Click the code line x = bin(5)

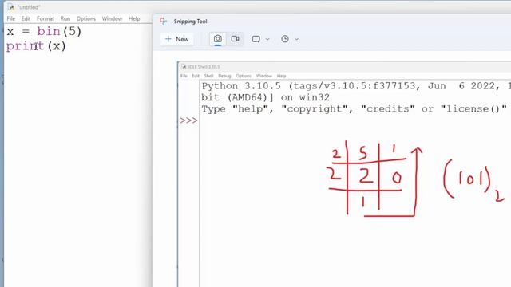(44, 32)
